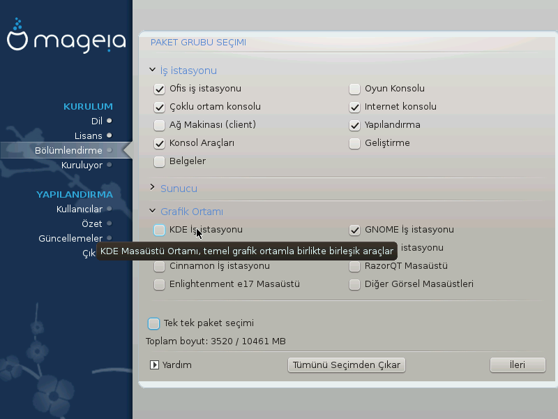Uncheck Konsol Araçları
The height and width of the screenshot is (419, 558).
point(159,143)
